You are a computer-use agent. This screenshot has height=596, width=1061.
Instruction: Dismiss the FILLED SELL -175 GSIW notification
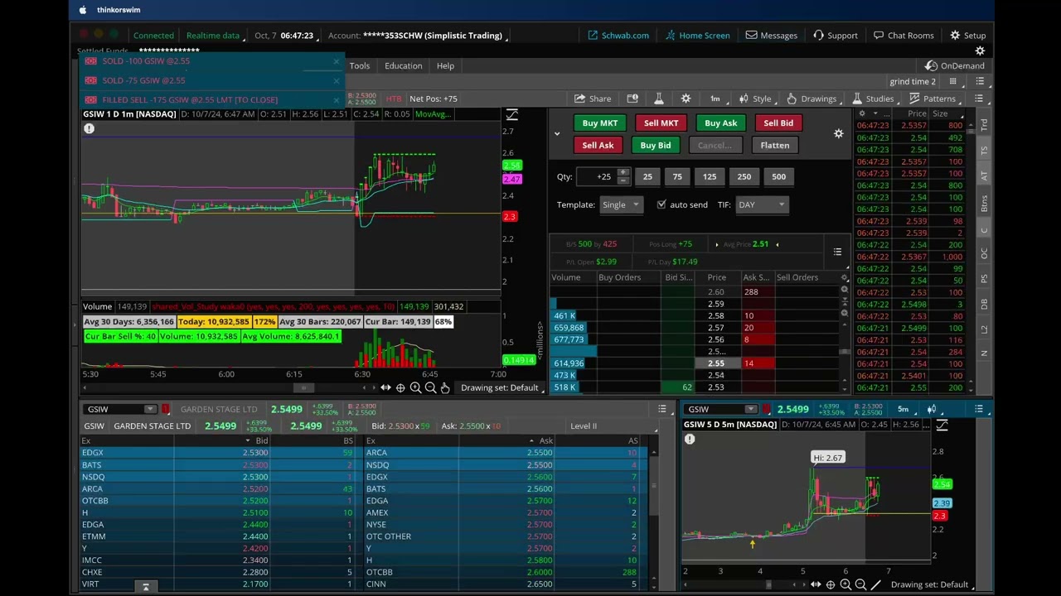pos(337,99)
